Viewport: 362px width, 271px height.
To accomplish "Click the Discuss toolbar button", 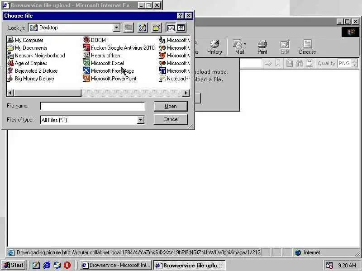I will pyautogui.click(x=307, y=47).
